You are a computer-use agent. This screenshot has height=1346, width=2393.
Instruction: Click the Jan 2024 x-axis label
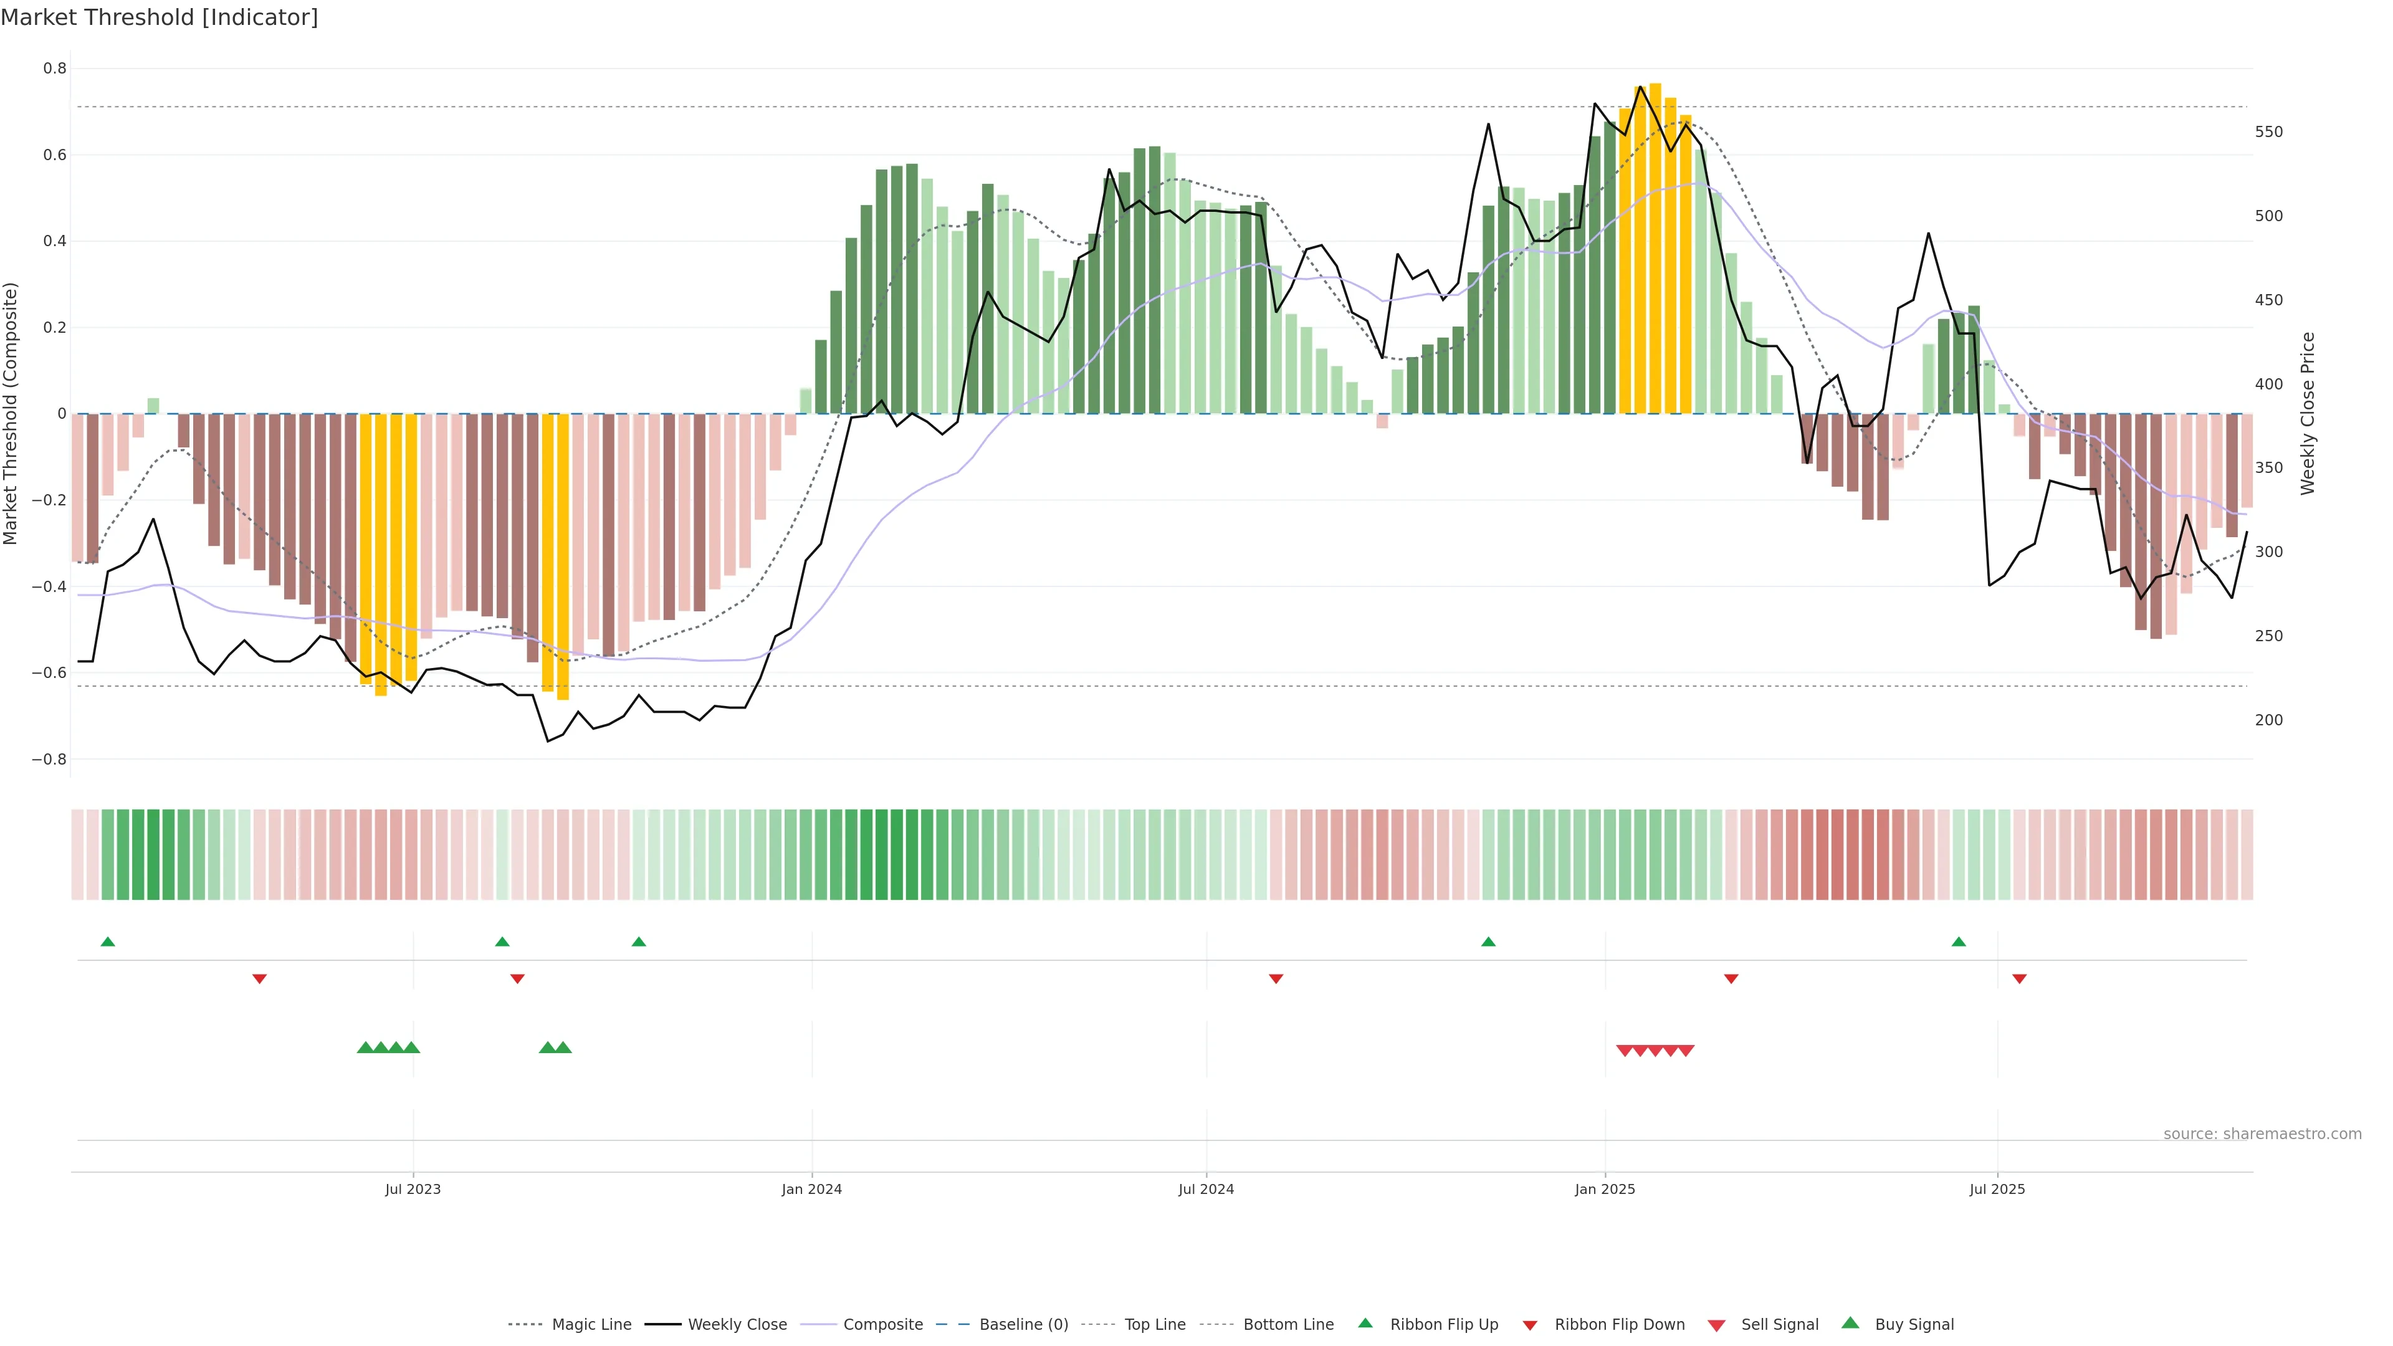(811, 1189)
